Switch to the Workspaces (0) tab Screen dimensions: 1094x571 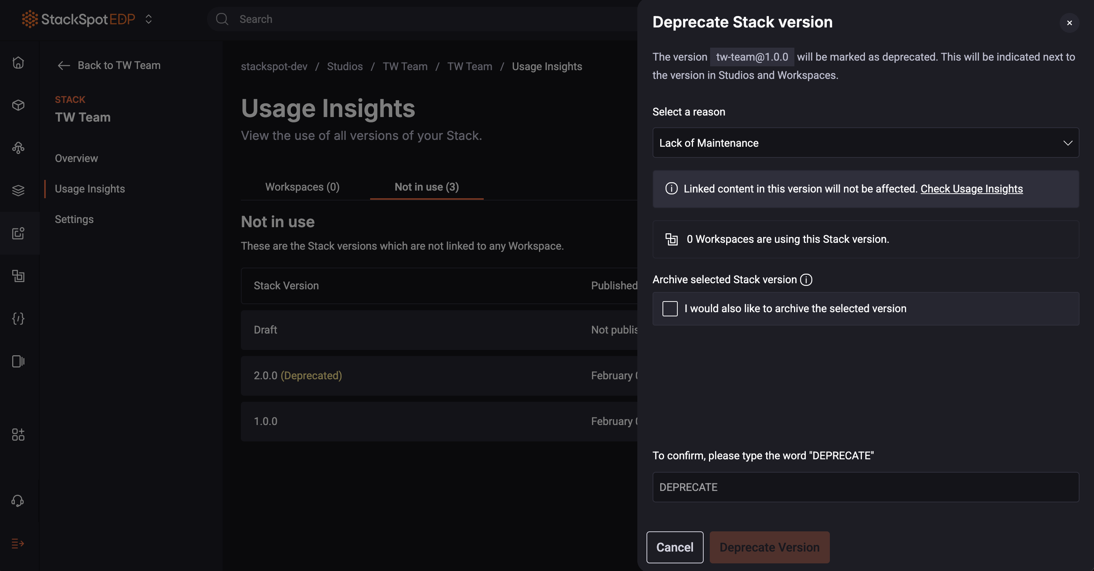[302, 187]
